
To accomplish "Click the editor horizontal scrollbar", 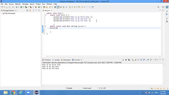I will coord(104,56).
